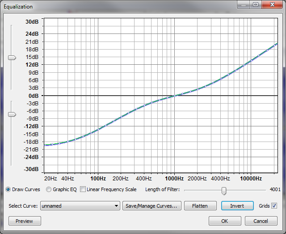The width and height of the screenshot is (286, 234).
Task: Click the Invert button
Action: pos(237,206)
